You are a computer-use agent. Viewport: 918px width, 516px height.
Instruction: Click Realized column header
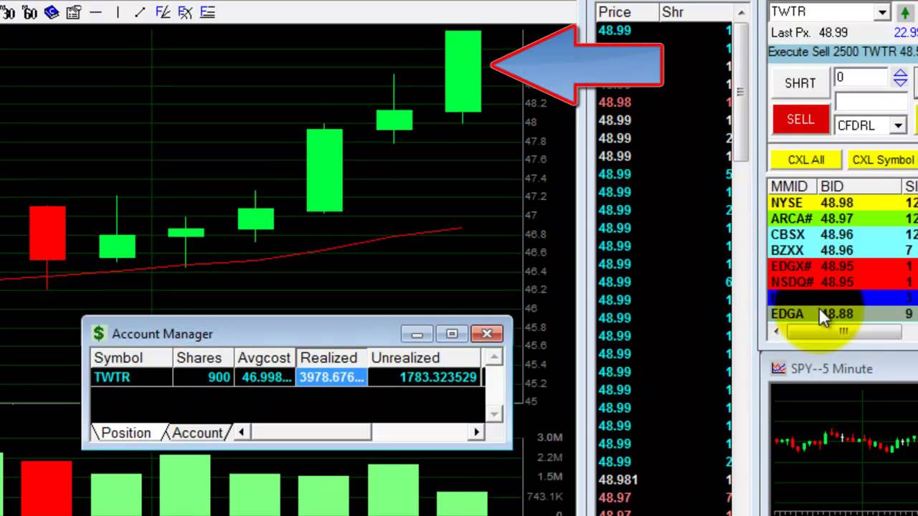click(331, 358)
